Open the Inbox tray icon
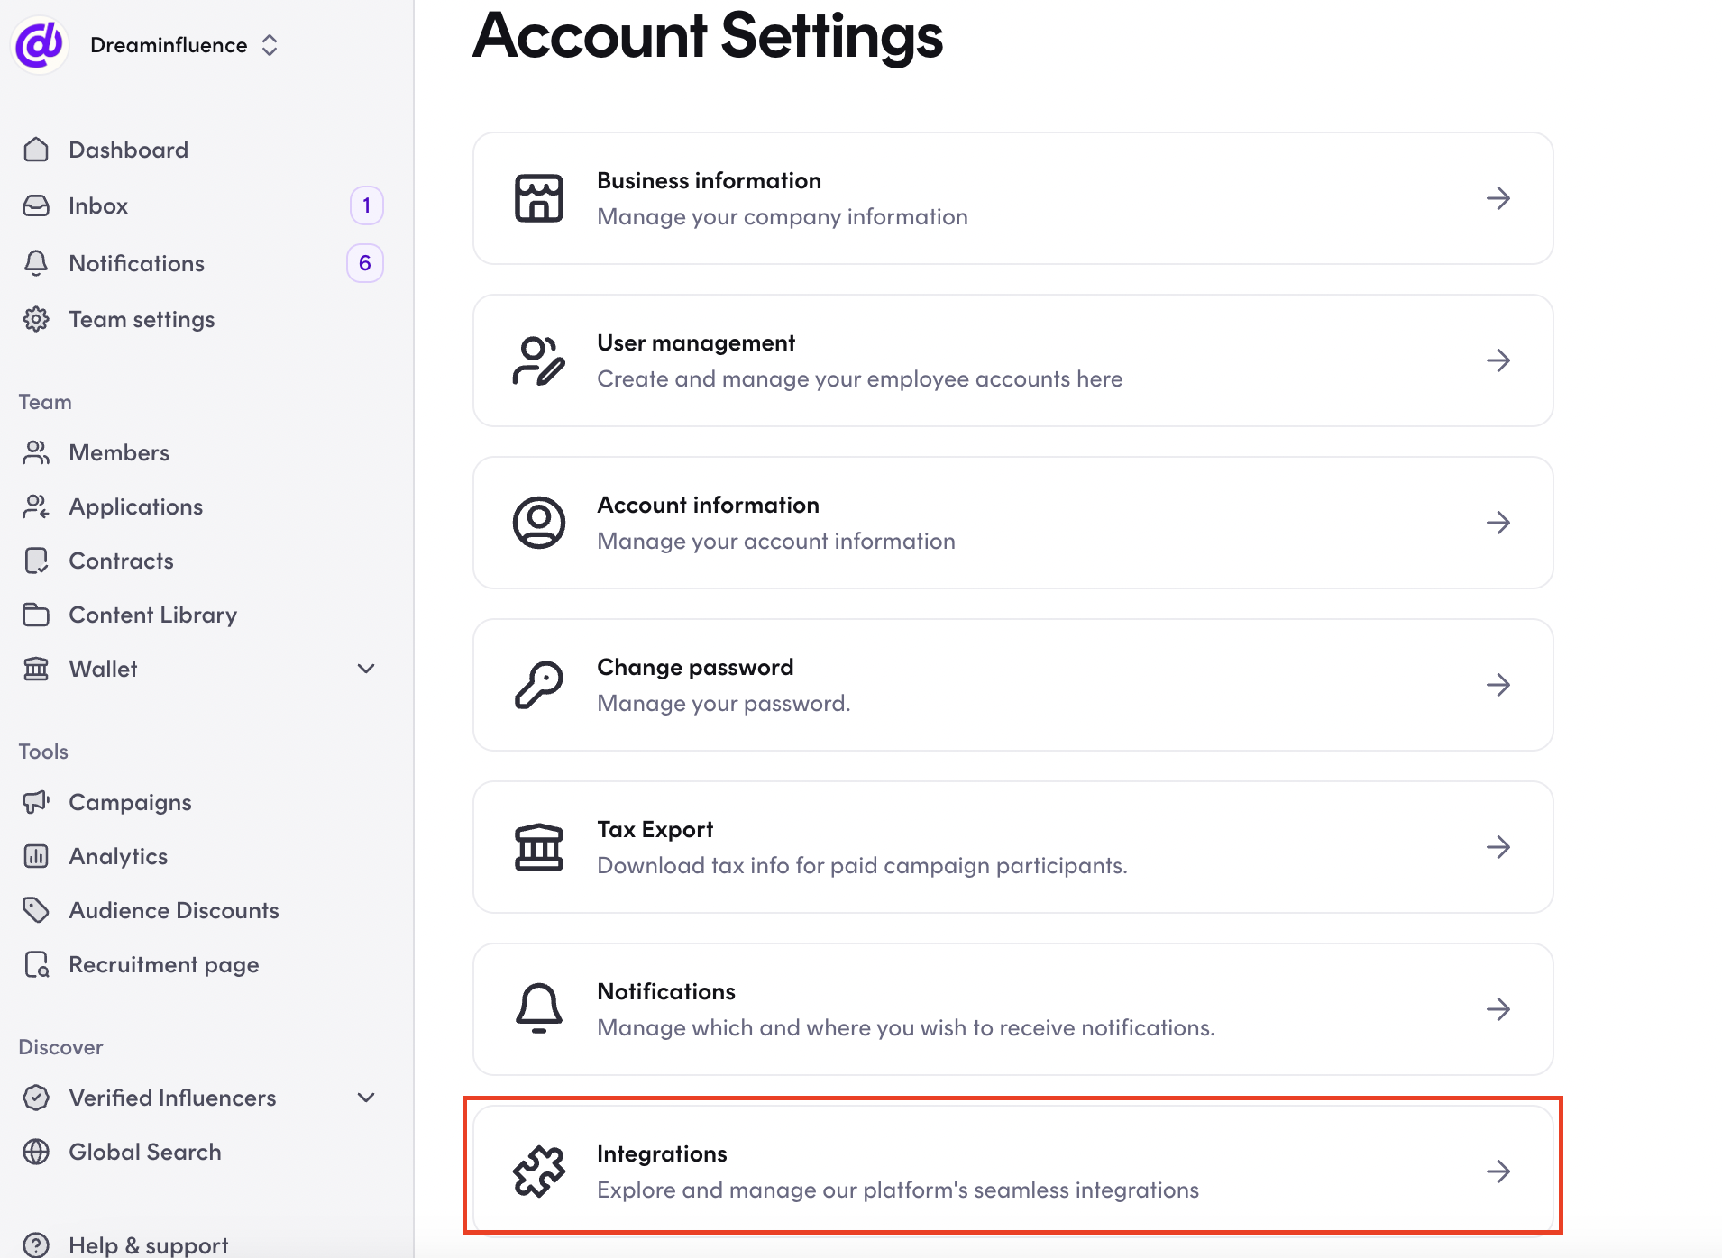Image resolution: width=1722 pixels, height=1258 pixels. [x=36, y=205]
